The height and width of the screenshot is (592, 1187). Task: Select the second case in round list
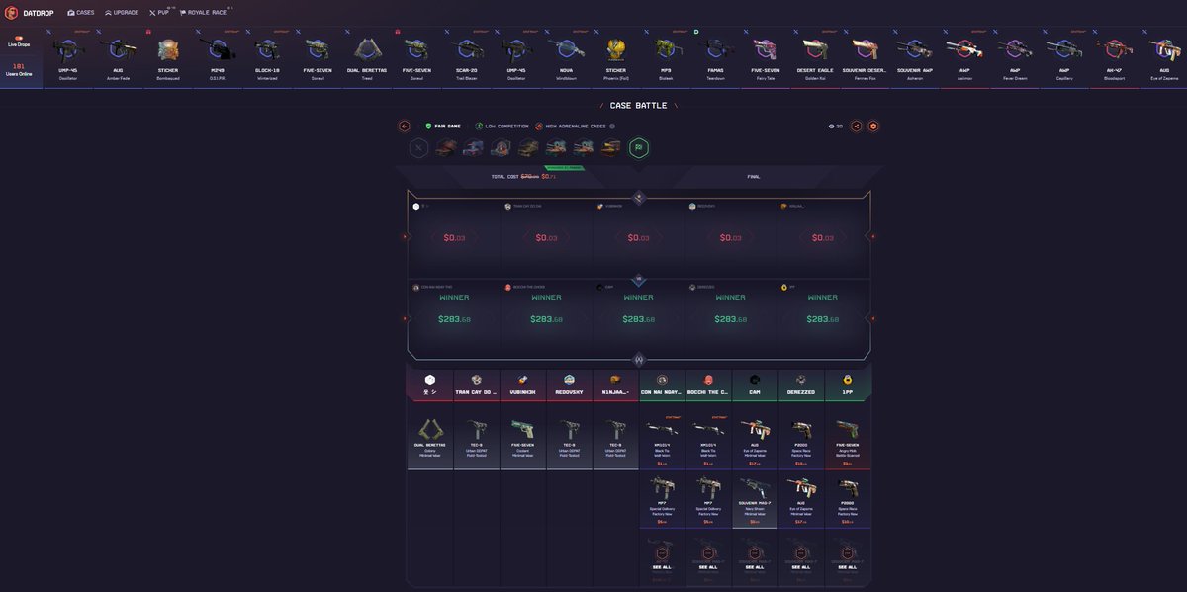[x=474, y=147]
